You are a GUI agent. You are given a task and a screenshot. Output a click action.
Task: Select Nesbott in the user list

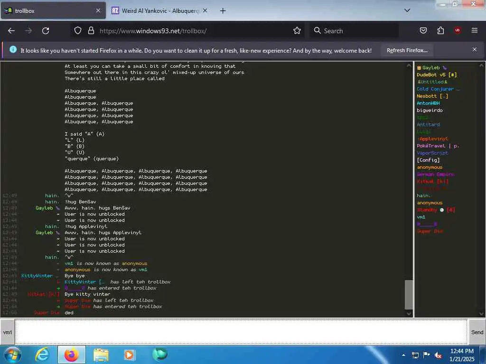(x=432, y=96)
